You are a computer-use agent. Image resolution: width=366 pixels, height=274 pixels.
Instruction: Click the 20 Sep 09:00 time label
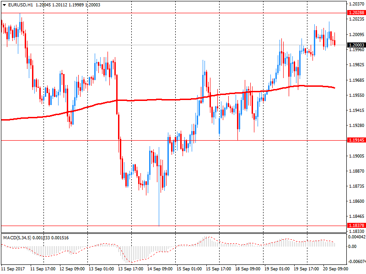(x=335, y=269)
